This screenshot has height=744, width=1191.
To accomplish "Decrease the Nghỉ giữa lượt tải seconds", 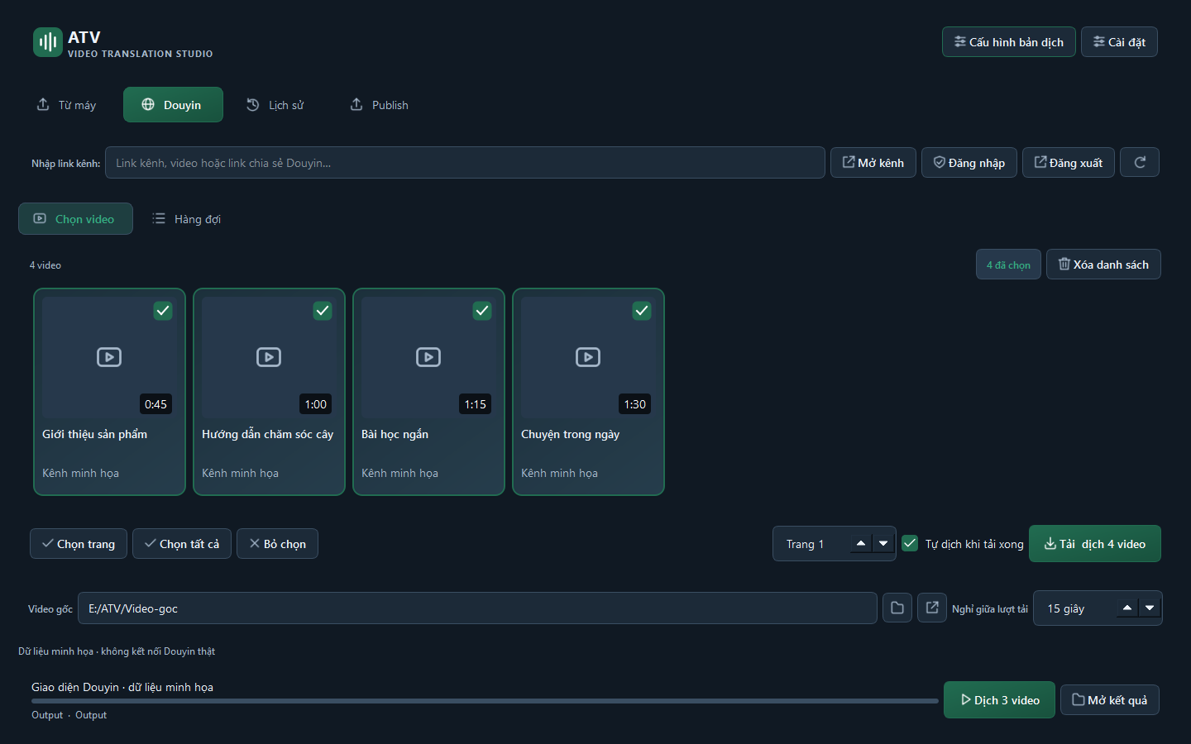I will tap(1150, 608).
